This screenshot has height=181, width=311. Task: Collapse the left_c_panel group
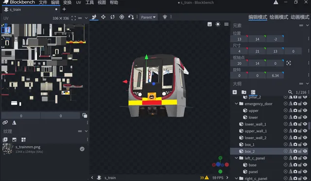[236, 158]
